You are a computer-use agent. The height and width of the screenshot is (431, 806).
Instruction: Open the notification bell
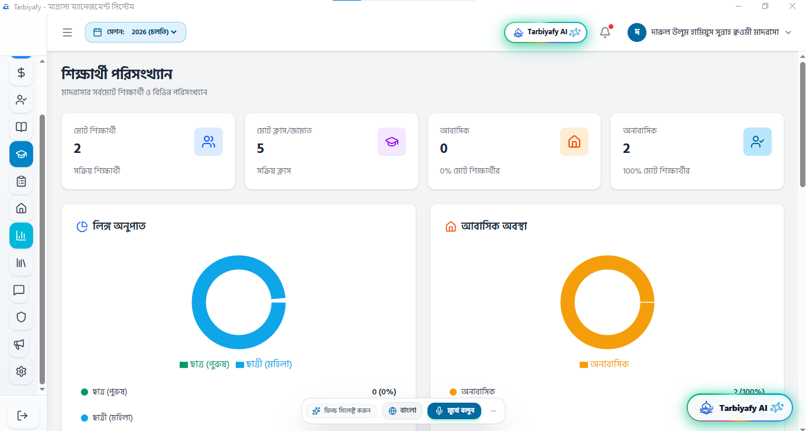pos(605,32)
